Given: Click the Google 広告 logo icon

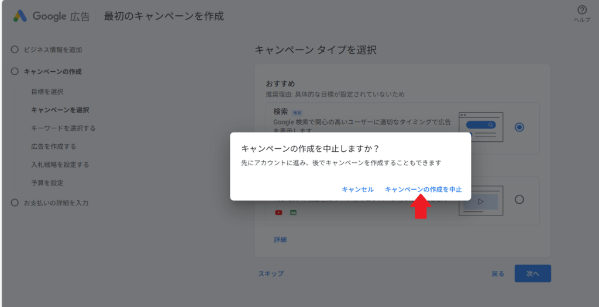Looking at the screenshot, I should [20, 16].
